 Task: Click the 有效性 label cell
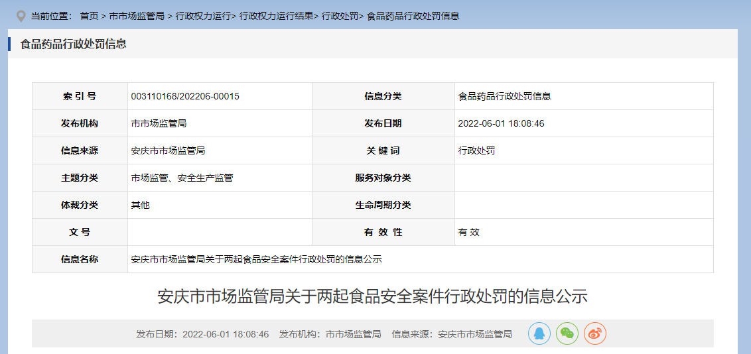tap(383, 233)
